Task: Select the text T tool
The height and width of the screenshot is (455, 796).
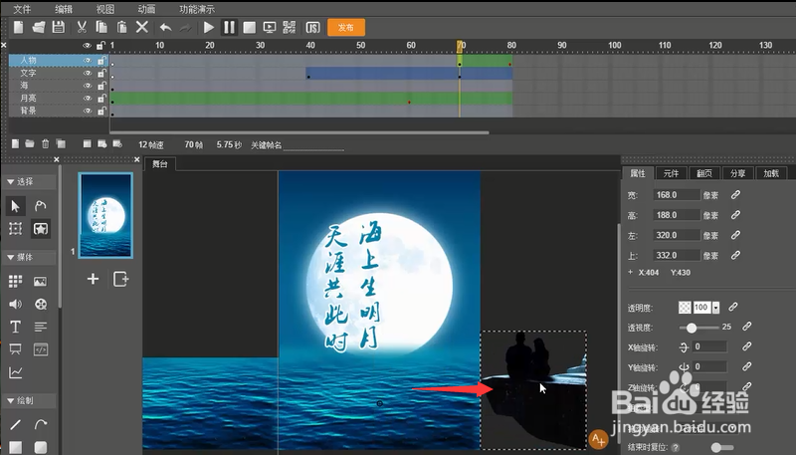Action: pyautogui.click(x=15, y=327)
